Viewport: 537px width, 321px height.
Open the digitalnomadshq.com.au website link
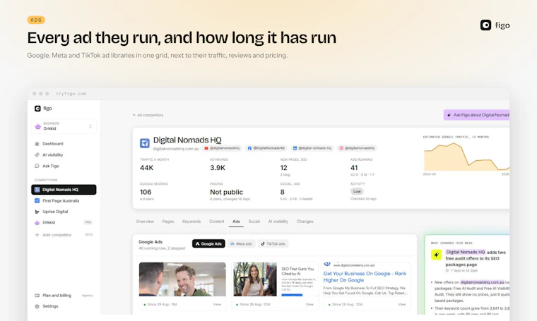pyautogui.click(x=176, y=149)
